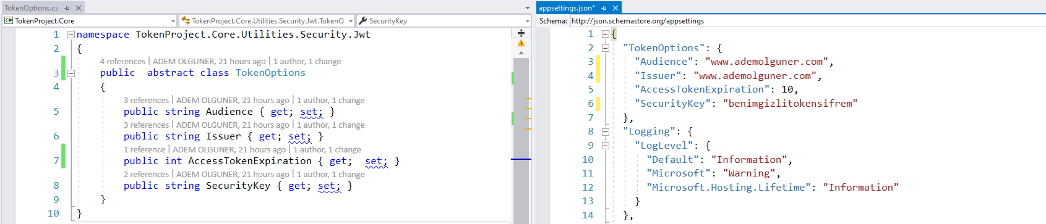
Task: Collapse the "TokenOptions" JSON section
Action: pyautogui.click(x=605, y=48)
